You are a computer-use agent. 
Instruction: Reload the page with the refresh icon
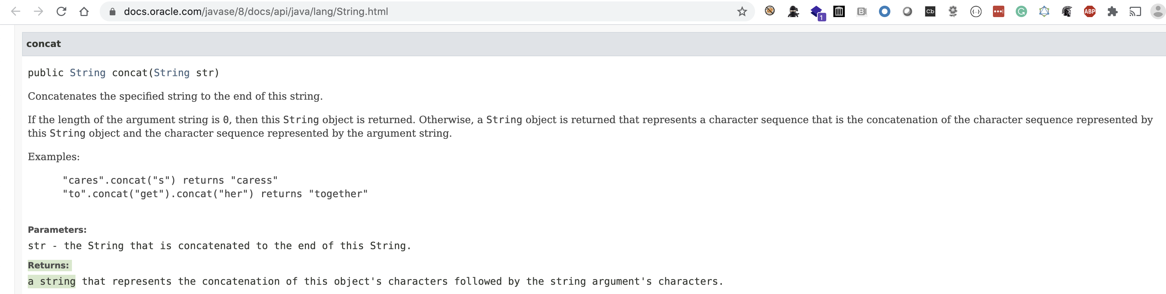point(61,12)
